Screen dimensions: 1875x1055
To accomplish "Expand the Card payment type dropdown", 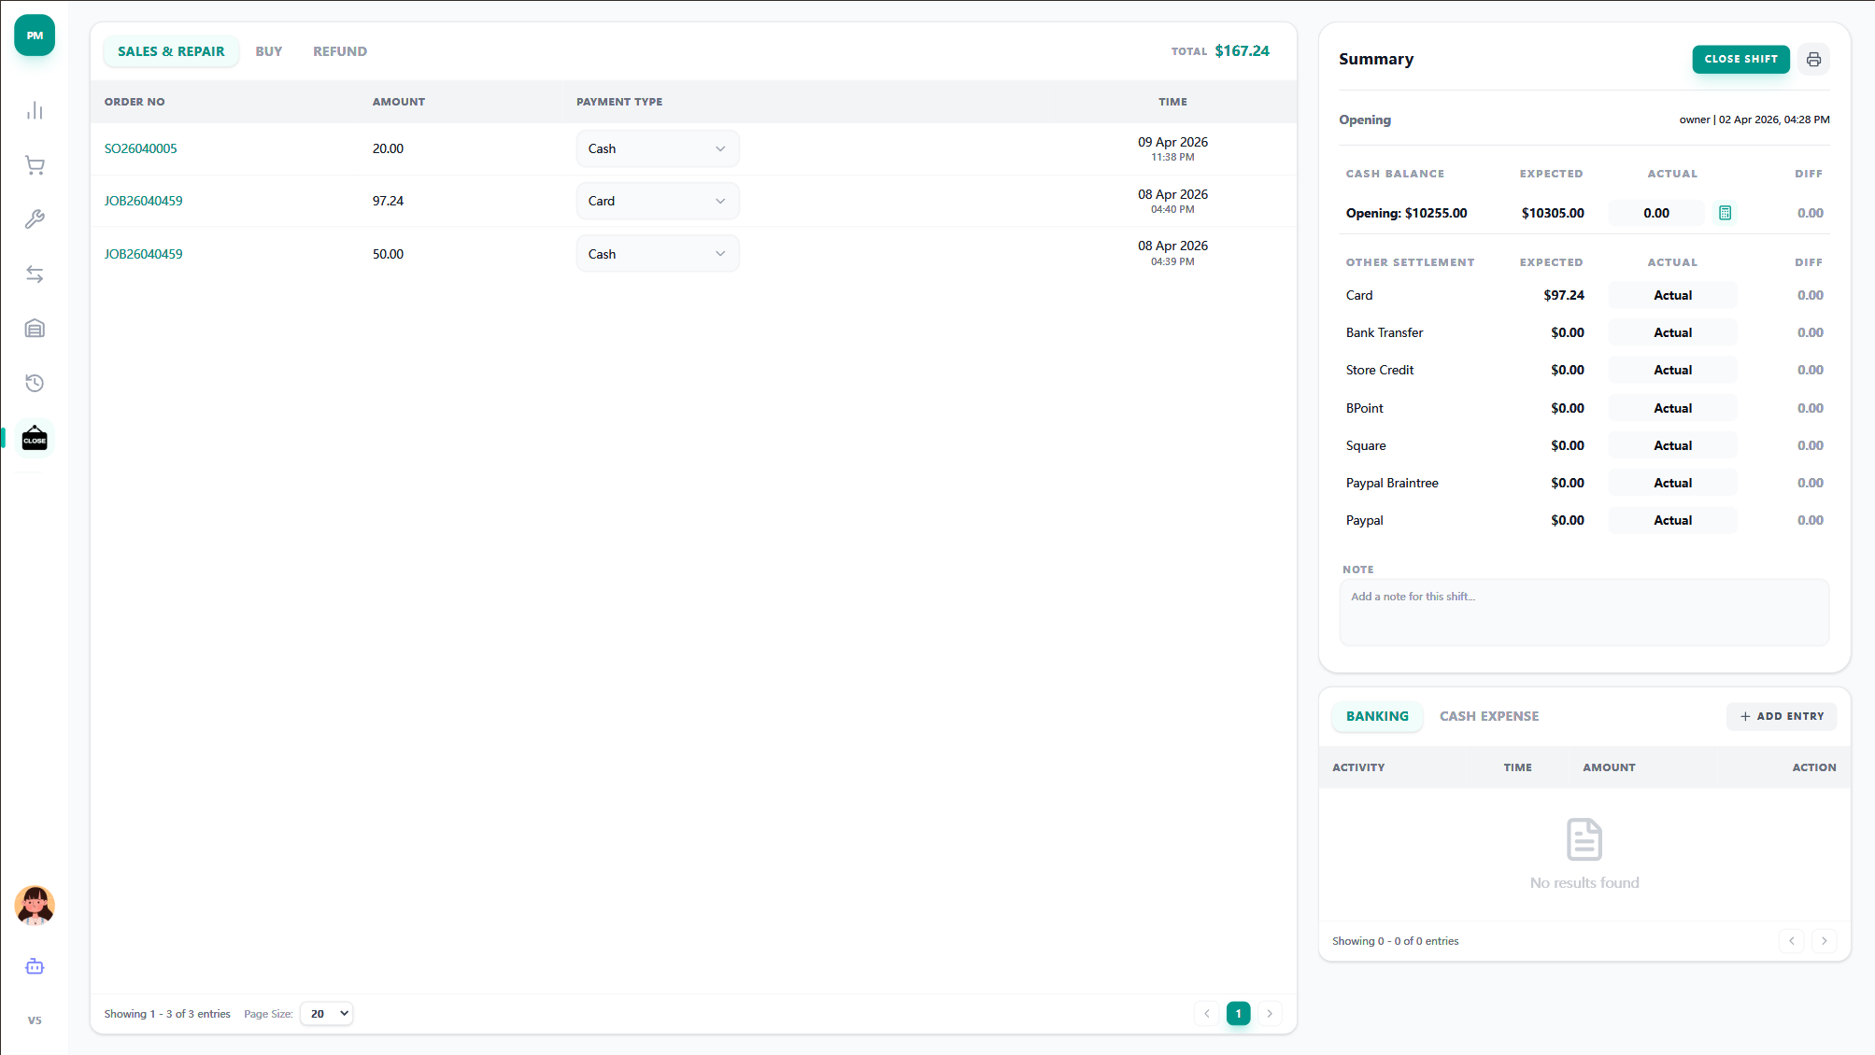I will click(x=657, y=201).
